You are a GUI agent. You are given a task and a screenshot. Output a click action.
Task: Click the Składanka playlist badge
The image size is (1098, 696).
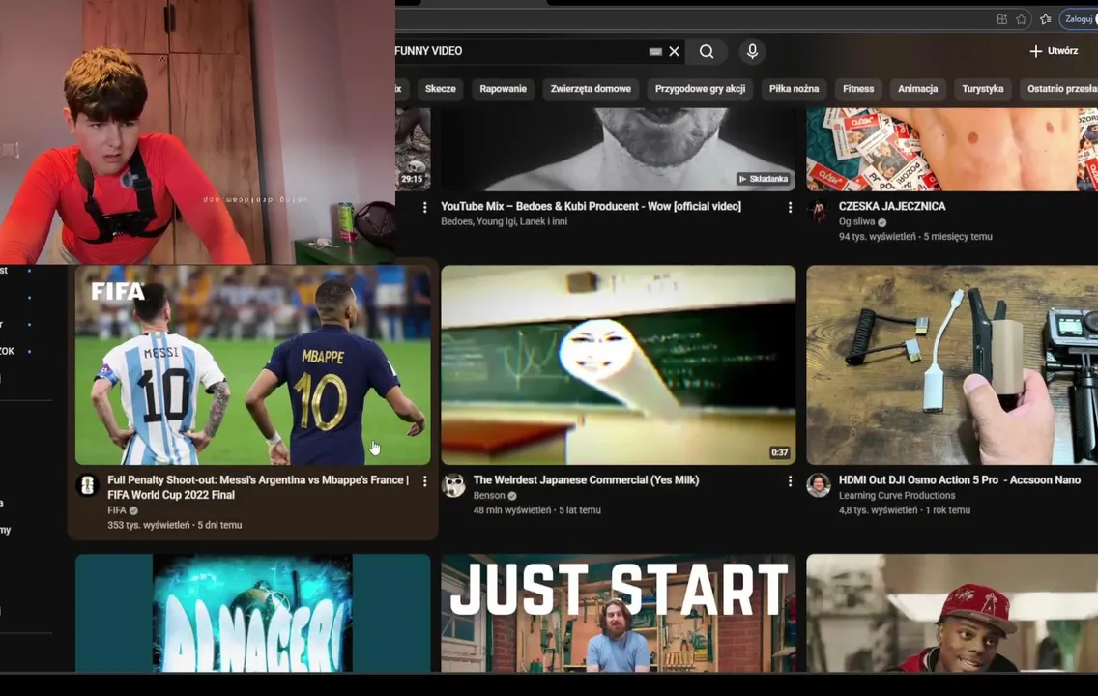[764, 179]
